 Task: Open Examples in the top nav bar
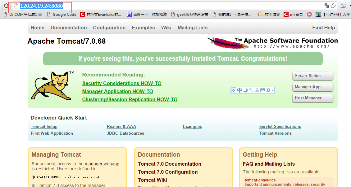click(143, 28)
